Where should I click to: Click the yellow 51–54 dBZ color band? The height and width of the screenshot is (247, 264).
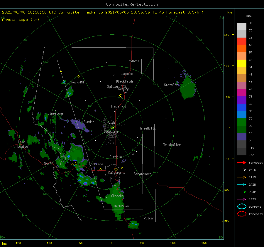(x=242, y=63)
